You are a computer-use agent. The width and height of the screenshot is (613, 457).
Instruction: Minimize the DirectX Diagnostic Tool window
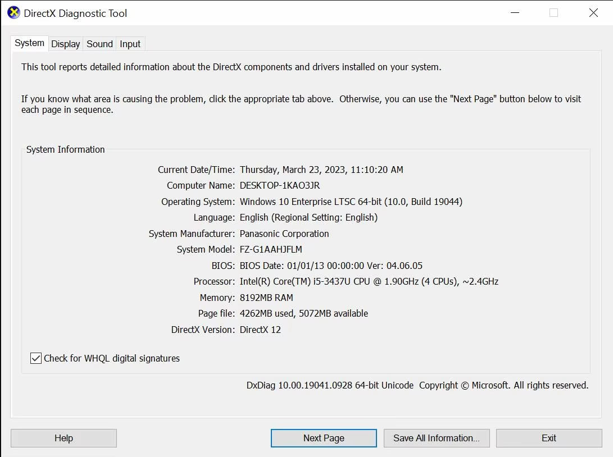515,13
